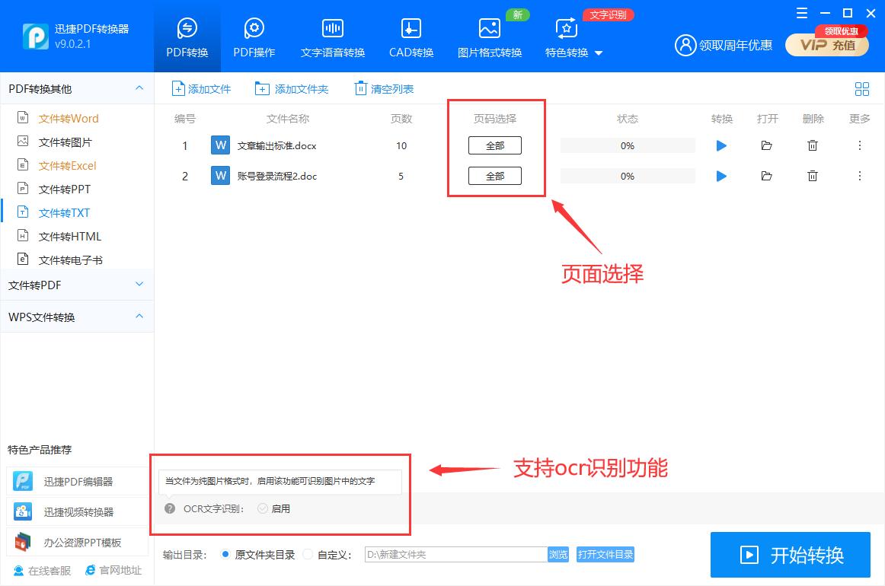Select 文字语音转换 in the top menu

(x=333, y=34)
